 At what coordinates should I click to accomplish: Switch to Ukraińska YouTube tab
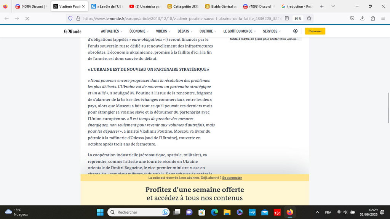(145, 6)
